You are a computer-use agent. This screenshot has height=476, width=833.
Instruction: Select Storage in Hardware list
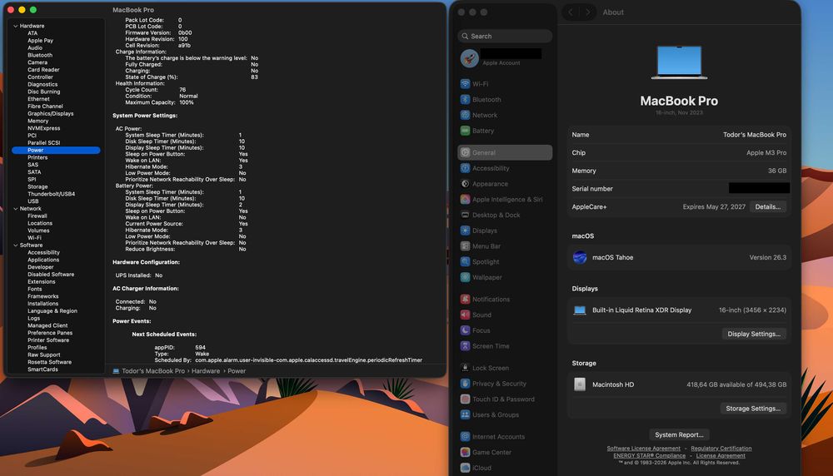click(x=37, y=186)
